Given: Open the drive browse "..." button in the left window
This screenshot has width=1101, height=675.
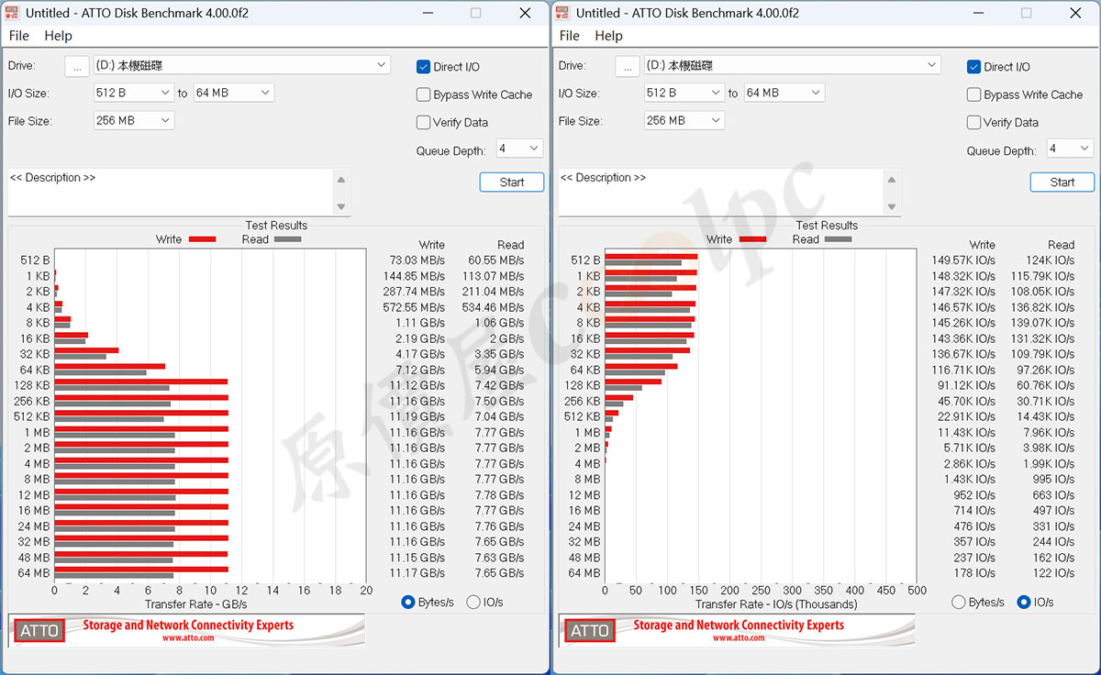Looking at the screenshot, I should pyautogui.click(x=77, y=66).
